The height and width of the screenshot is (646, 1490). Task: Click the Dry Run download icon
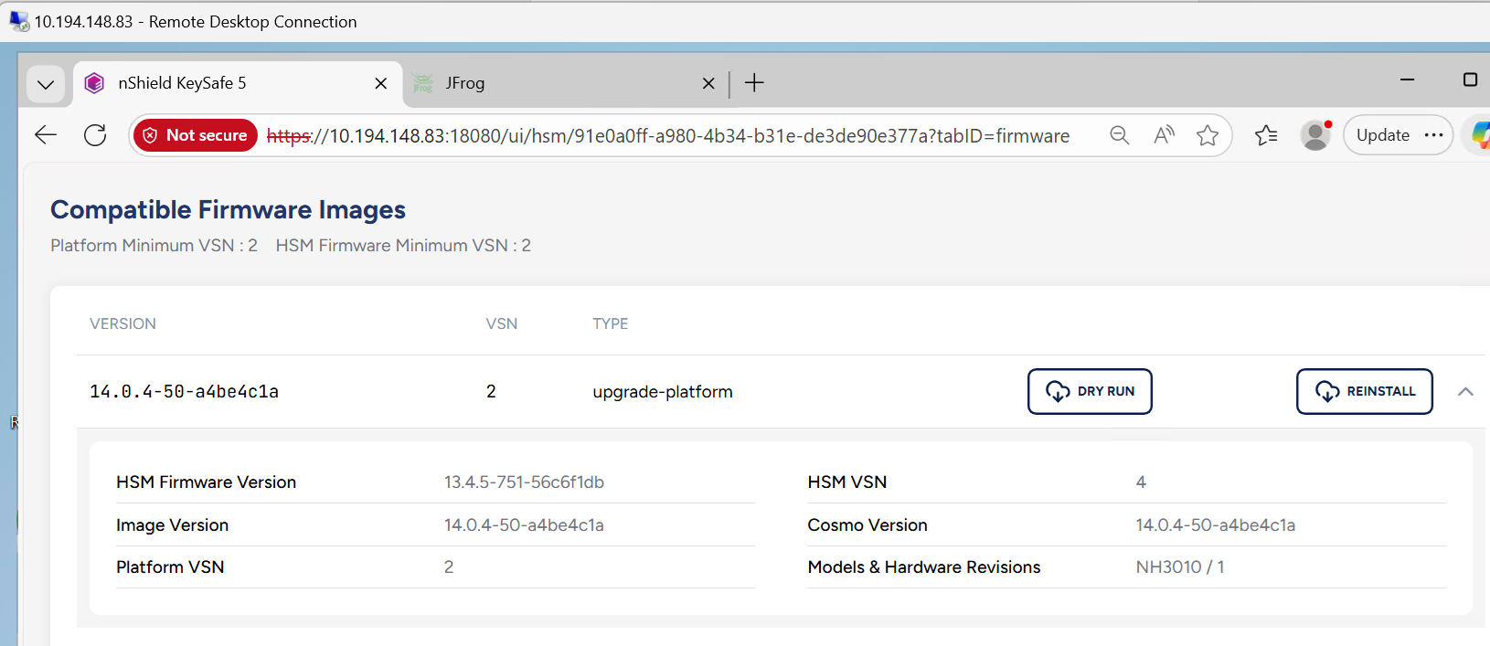coord(1059,391)
